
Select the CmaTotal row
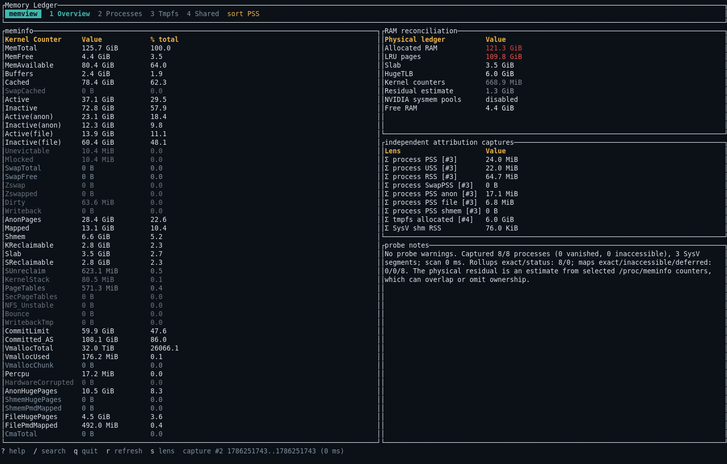pos(191,434)
